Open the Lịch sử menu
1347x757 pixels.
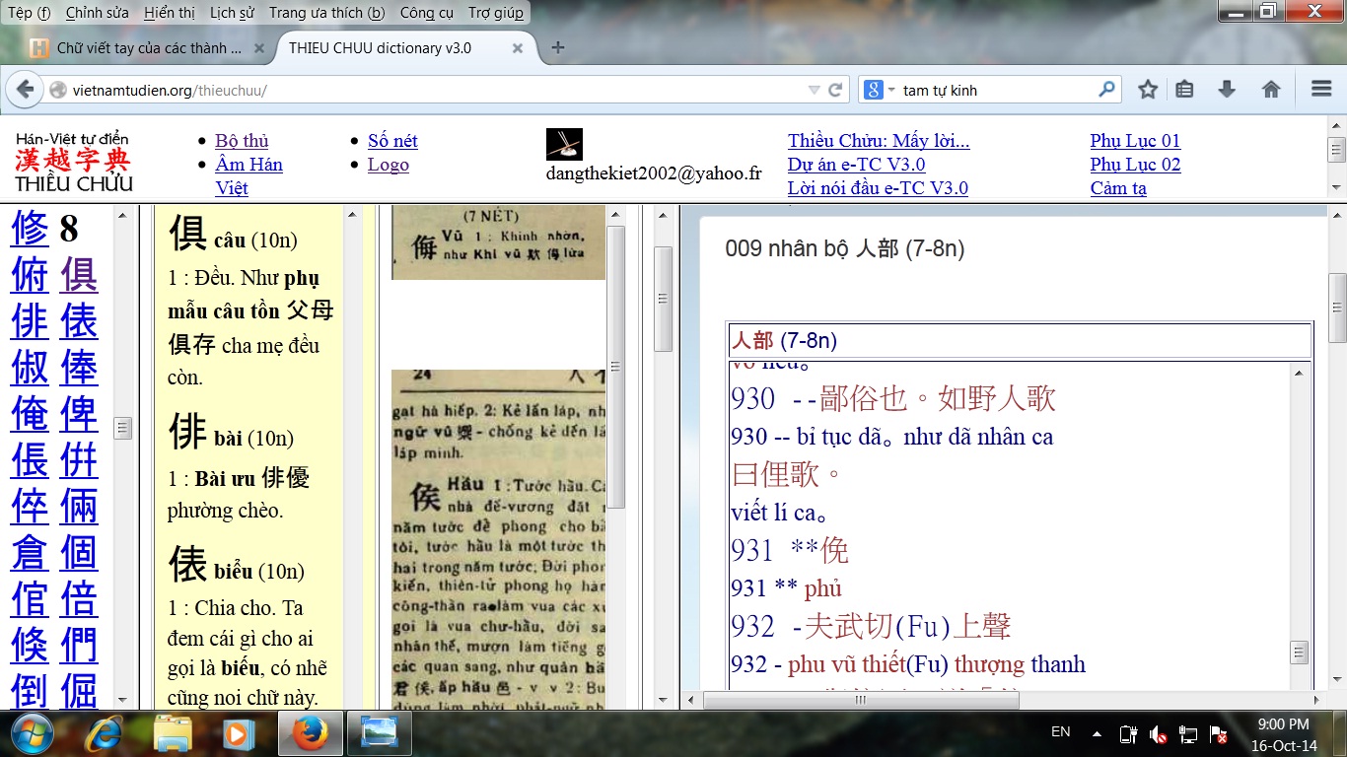(233, 13)
